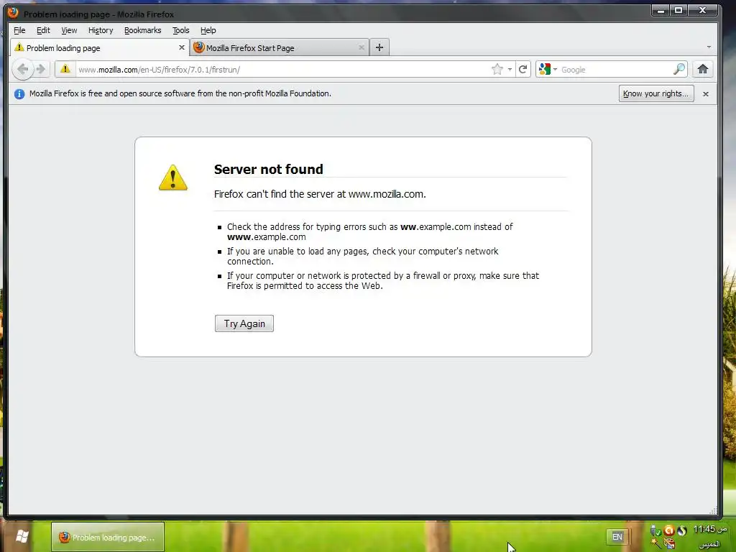Click the Know your rights button

click(655, 93)
